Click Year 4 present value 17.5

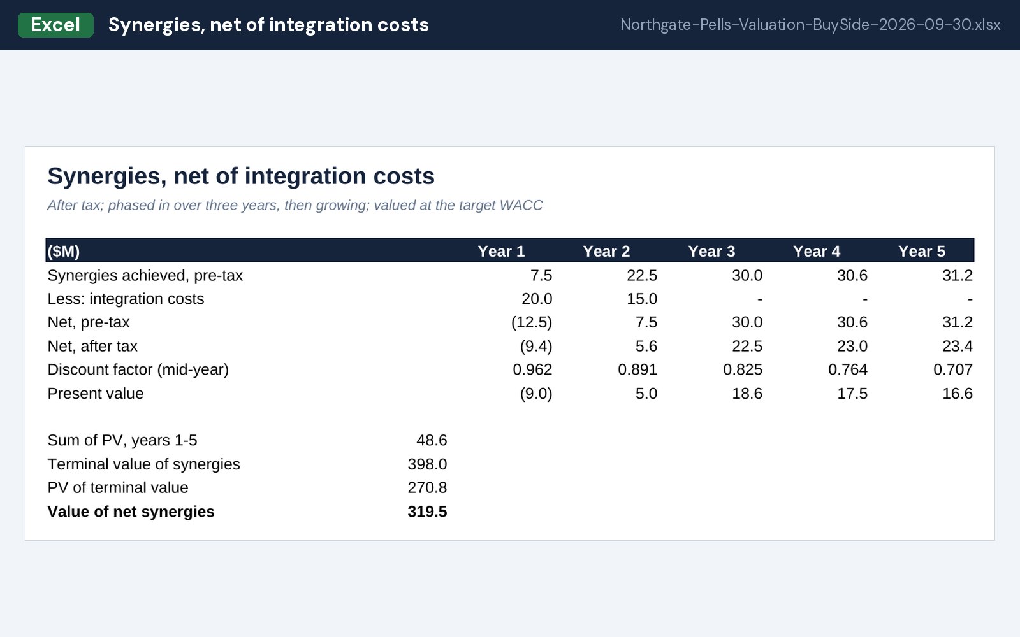pos(852,393)
